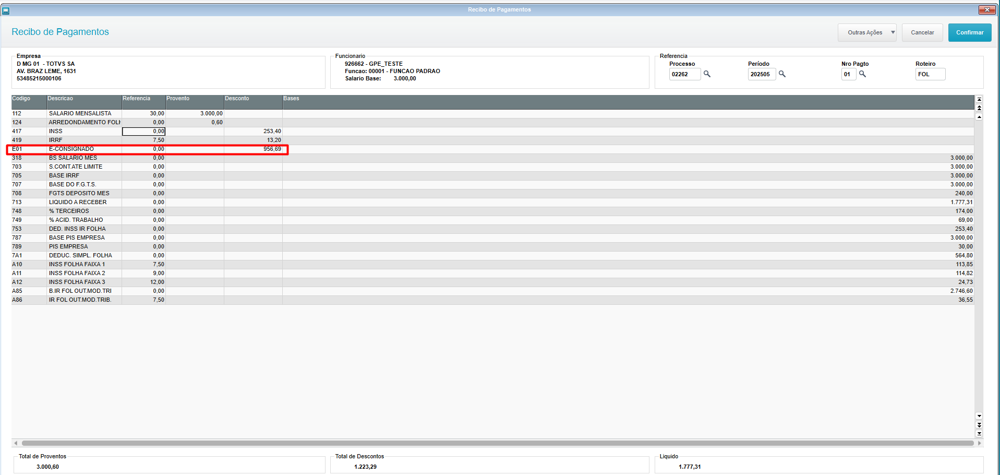The width and height of the screenshot is (1000, 475).
Task: Click the Liquido value 1.777,31
Action: coord(690,467)
